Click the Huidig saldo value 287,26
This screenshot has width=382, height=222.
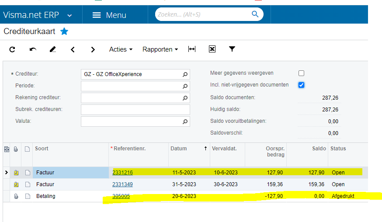pyautogui.click(x=330, y=110)
